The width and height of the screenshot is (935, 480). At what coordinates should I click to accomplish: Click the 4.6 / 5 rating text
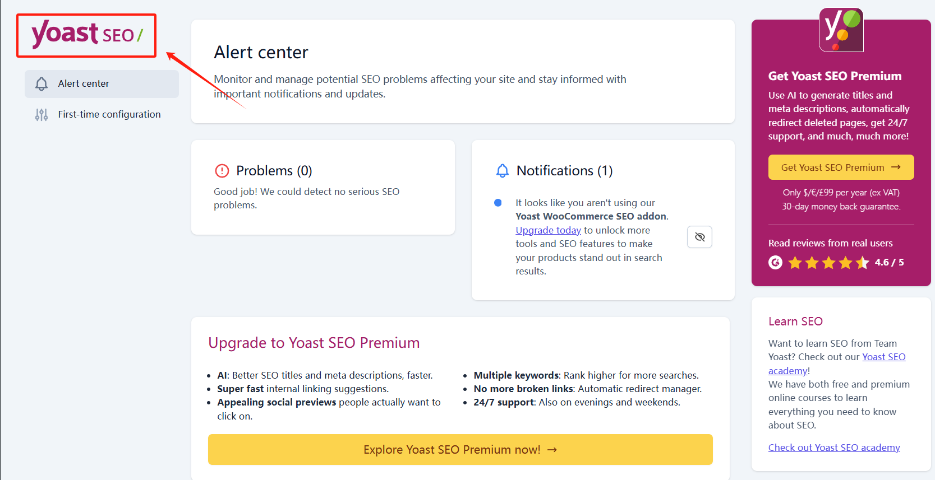tap(889, 263)
